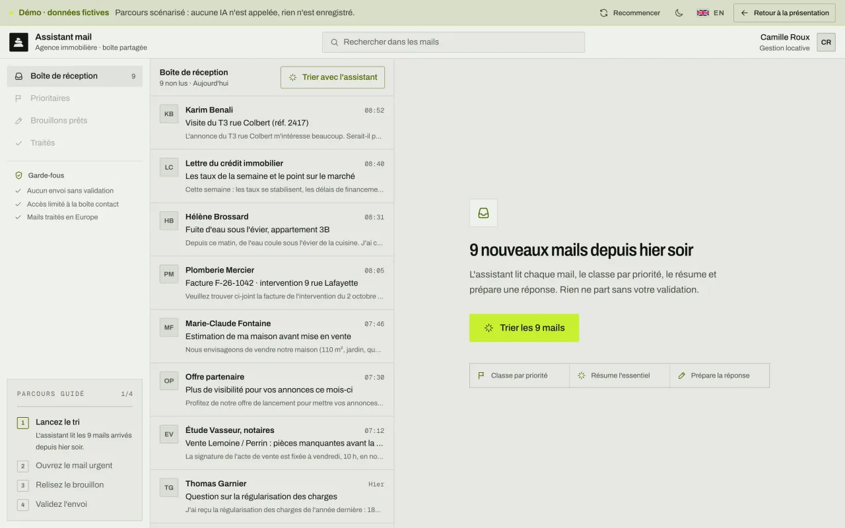Switch language to EN
845x528 pixels.
point(710,13)
